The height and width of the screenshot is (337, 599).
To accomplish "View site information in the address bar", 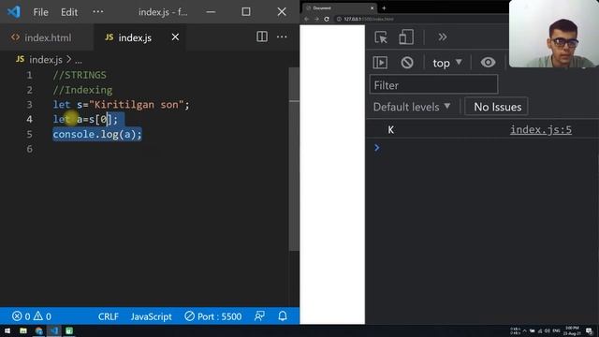I will coord(339,19).
